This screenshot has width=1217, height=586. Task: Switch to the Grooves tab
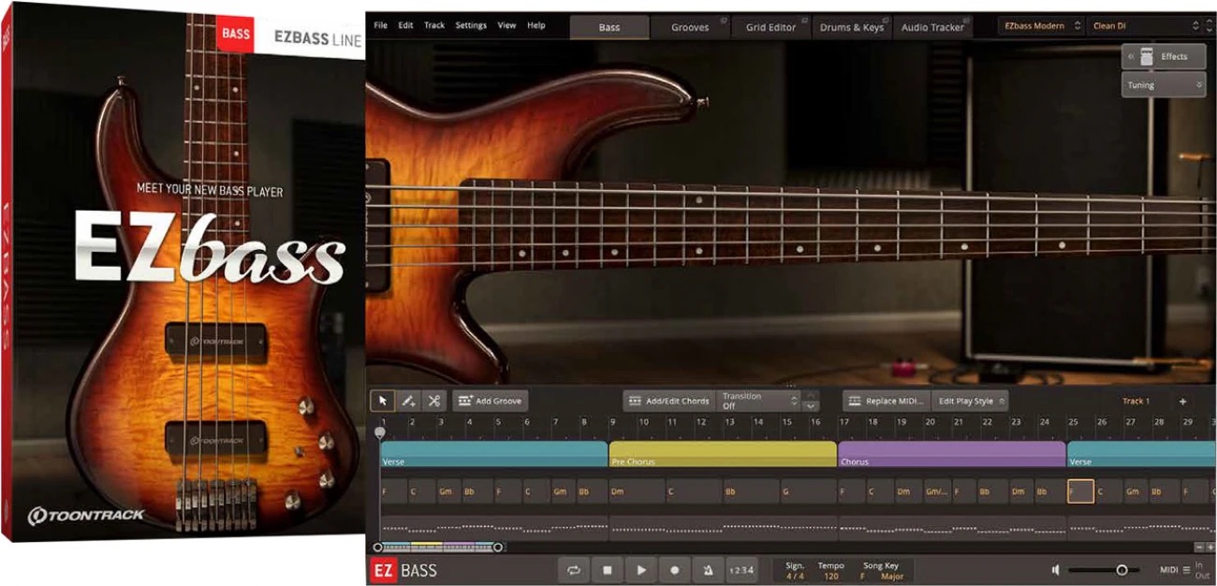(689, 27)
